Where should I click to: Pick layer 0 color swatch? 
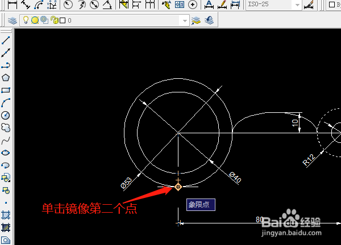(x=63, y=20)
